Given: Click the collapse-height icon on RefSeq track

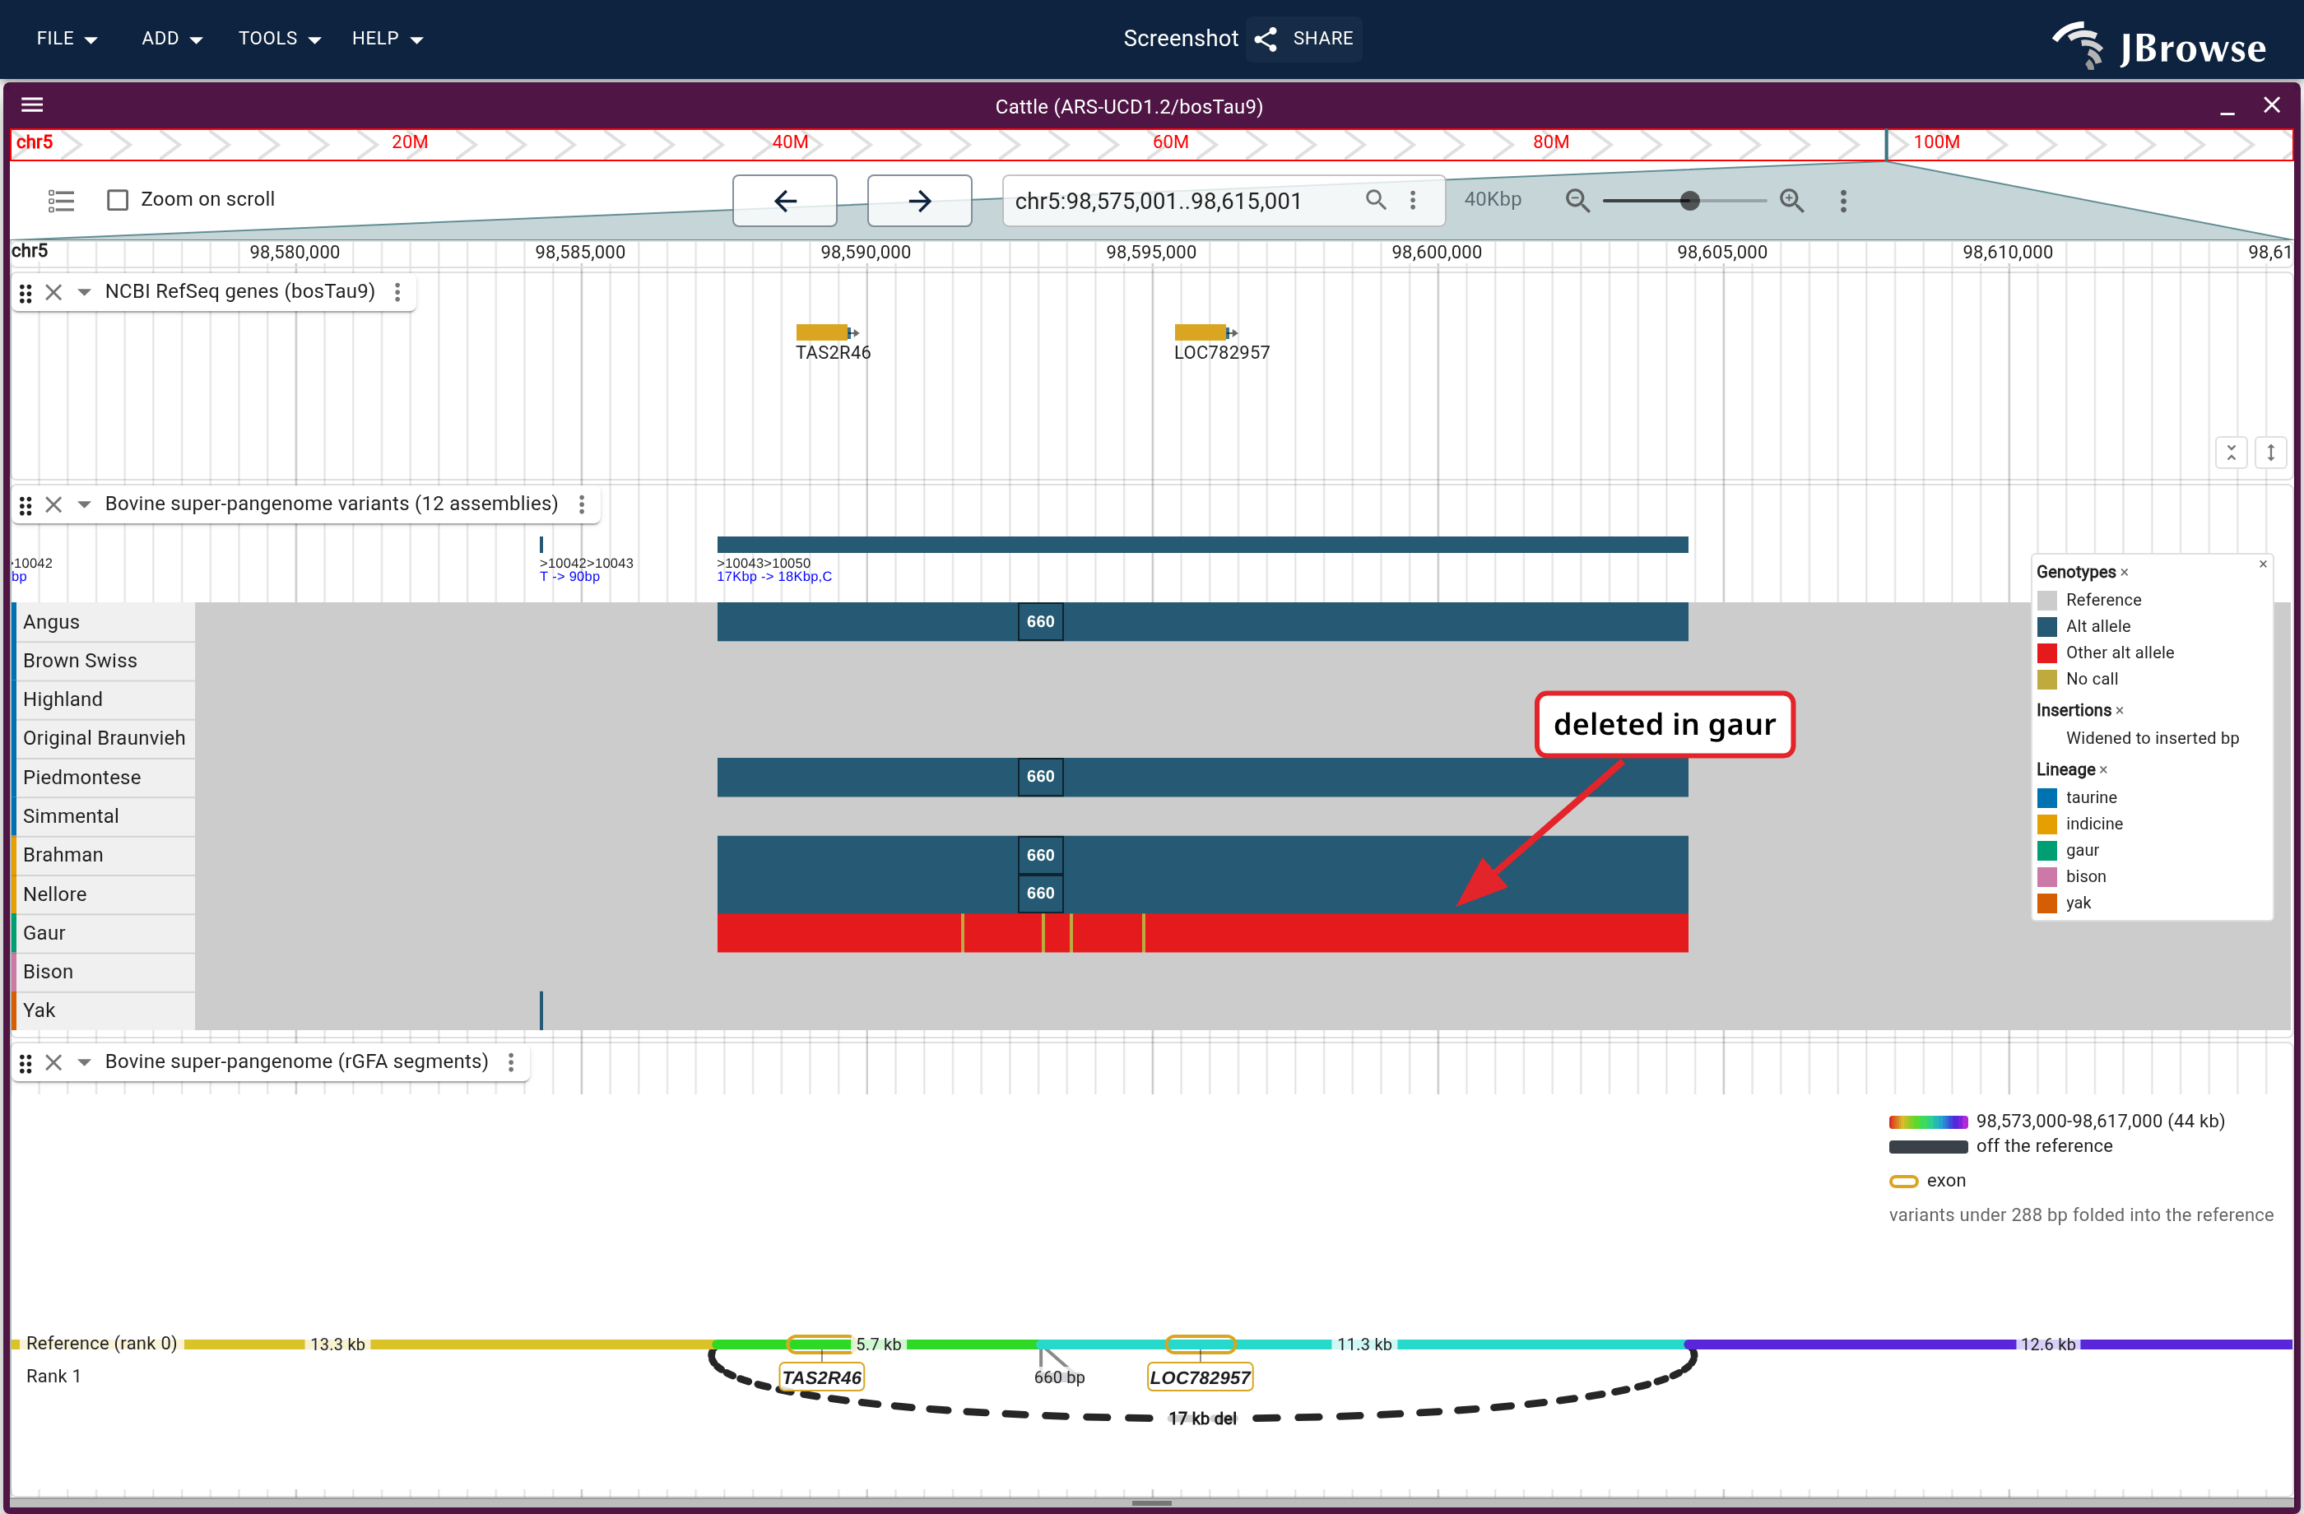Looking at the screenshot, I should (x=2232, y=452).
